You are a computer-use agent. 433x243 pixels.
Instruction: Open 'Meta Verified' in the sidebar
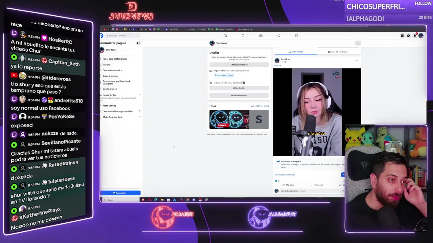[109, 106]
